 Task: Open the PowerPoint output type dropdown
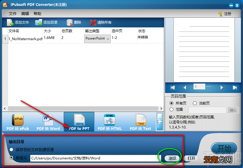click(97, 38)
